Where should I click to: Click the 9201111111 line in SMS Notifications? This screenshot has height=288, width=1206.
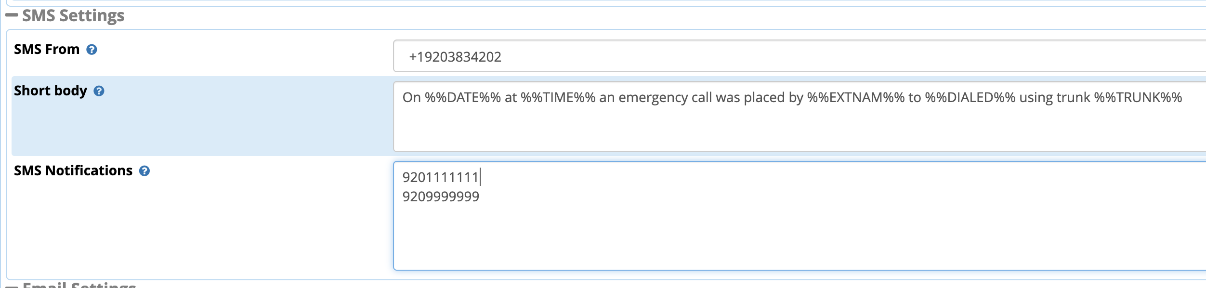click(440, 178)
